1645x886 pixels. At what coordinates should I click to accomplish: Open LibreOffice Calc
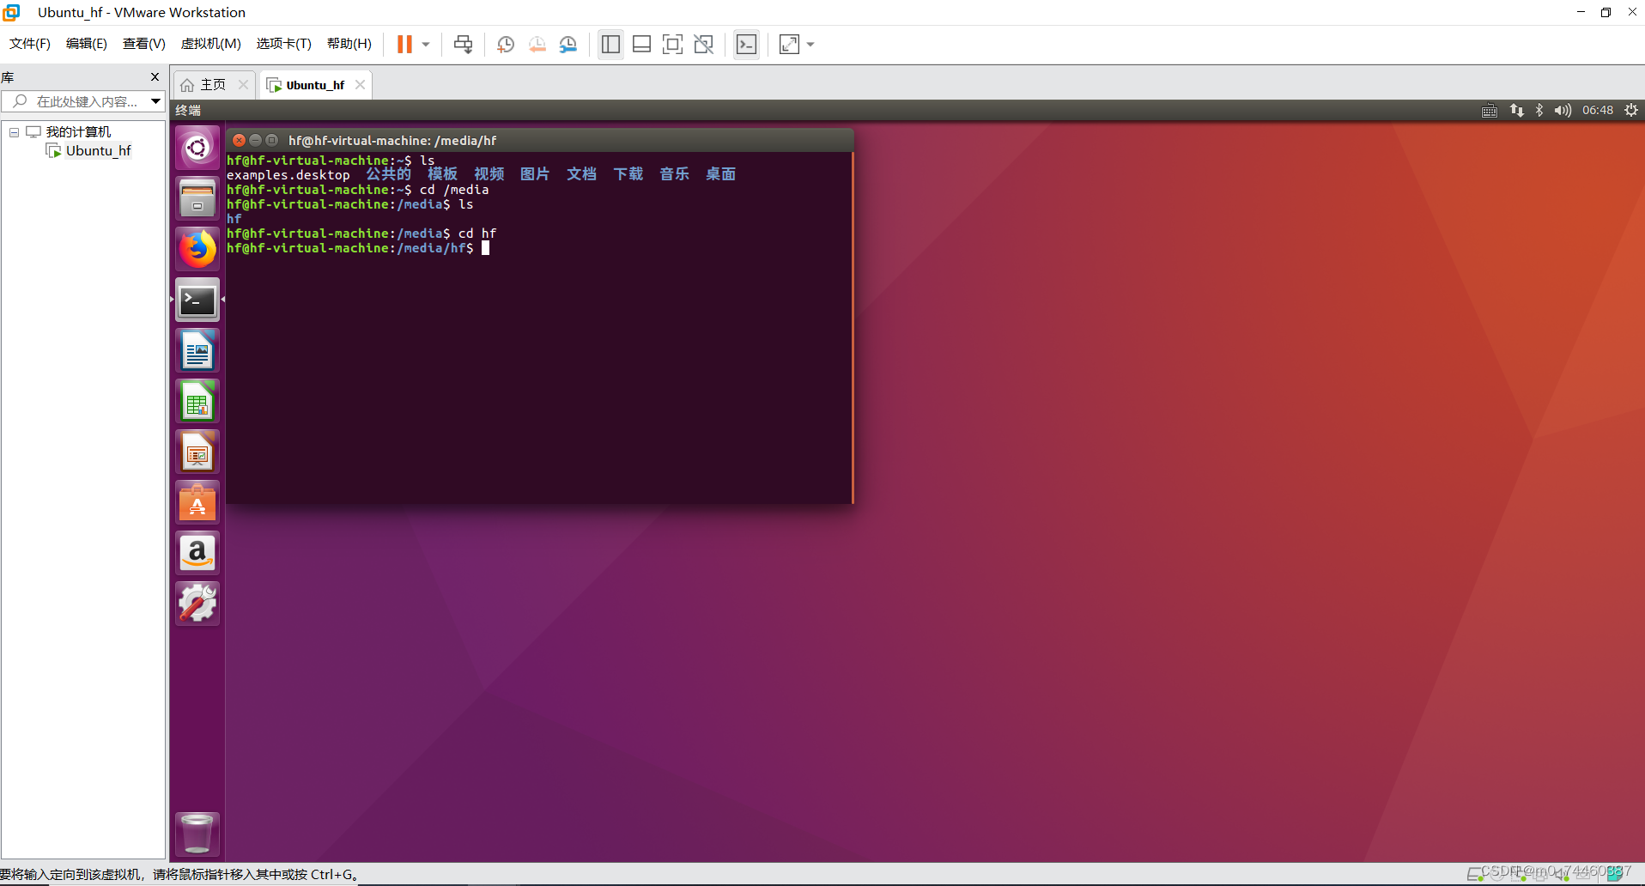[197, 401]
